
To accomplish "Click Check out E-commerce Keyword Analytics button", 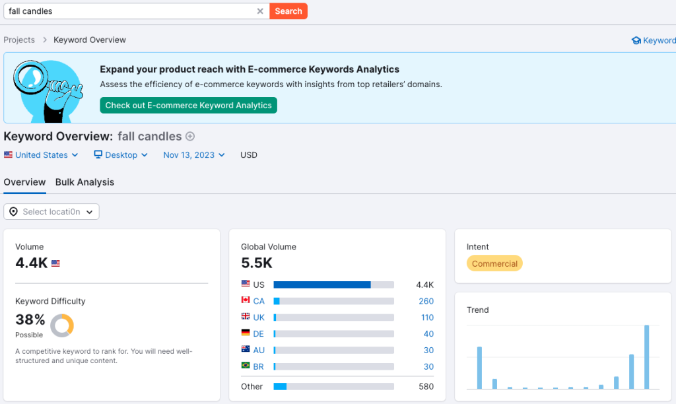I will (x=188, y=106).
